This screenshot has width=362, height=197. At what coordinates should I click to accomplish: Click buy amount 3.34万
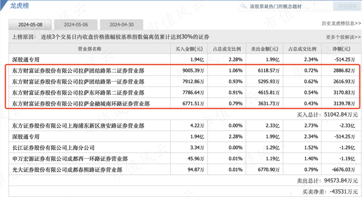coord(197,148)
